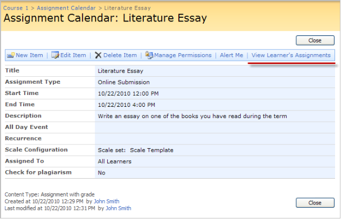Screen dimensions: 341x219
Task: Open Assignment Calendar breadcrumb link
Action: tap(66, 8)
